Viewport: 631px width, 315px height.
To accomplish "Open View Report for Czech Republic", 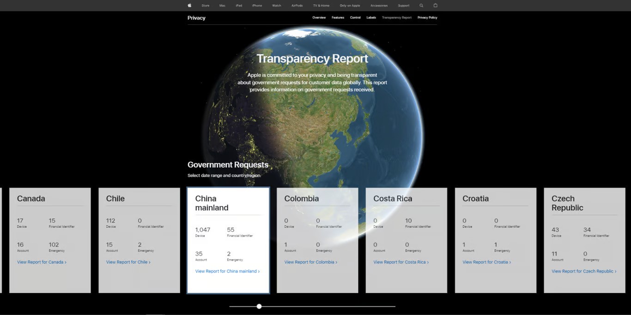I will pos(584,271).
